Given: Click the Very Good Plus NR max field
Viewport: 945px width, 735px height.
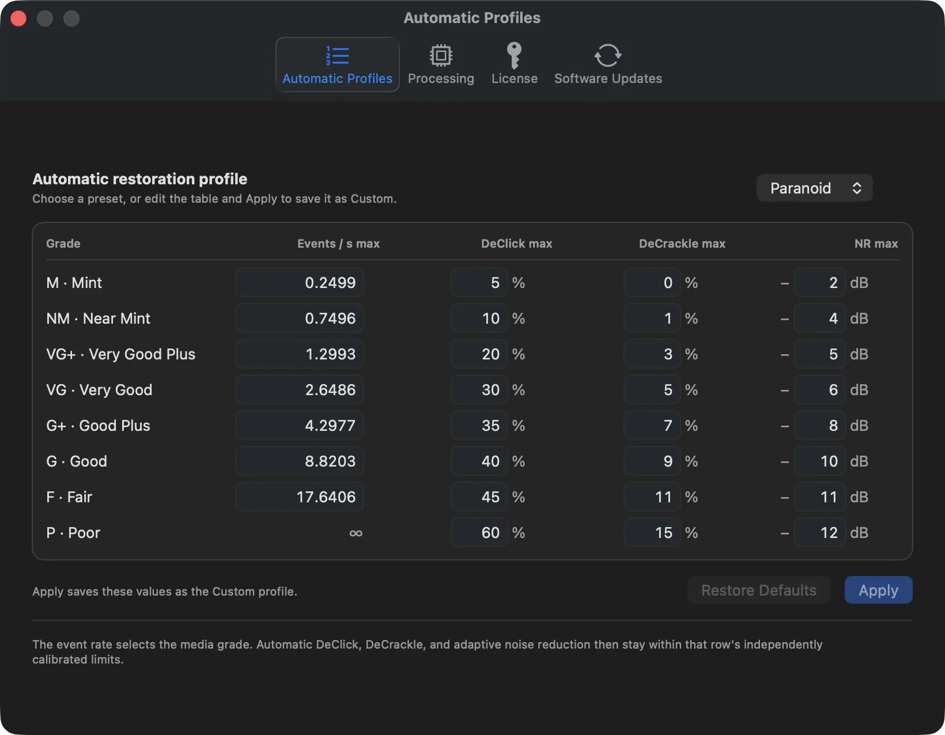Looking at the screenshot, I should coord(819,354).
